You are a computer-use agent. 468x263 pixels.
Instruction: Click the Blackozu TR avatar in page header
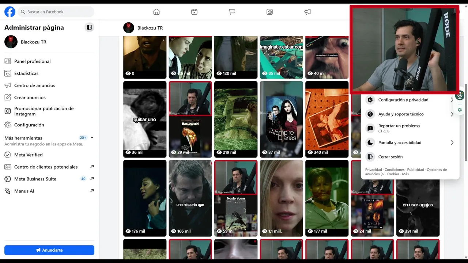[x=129, y=28]
